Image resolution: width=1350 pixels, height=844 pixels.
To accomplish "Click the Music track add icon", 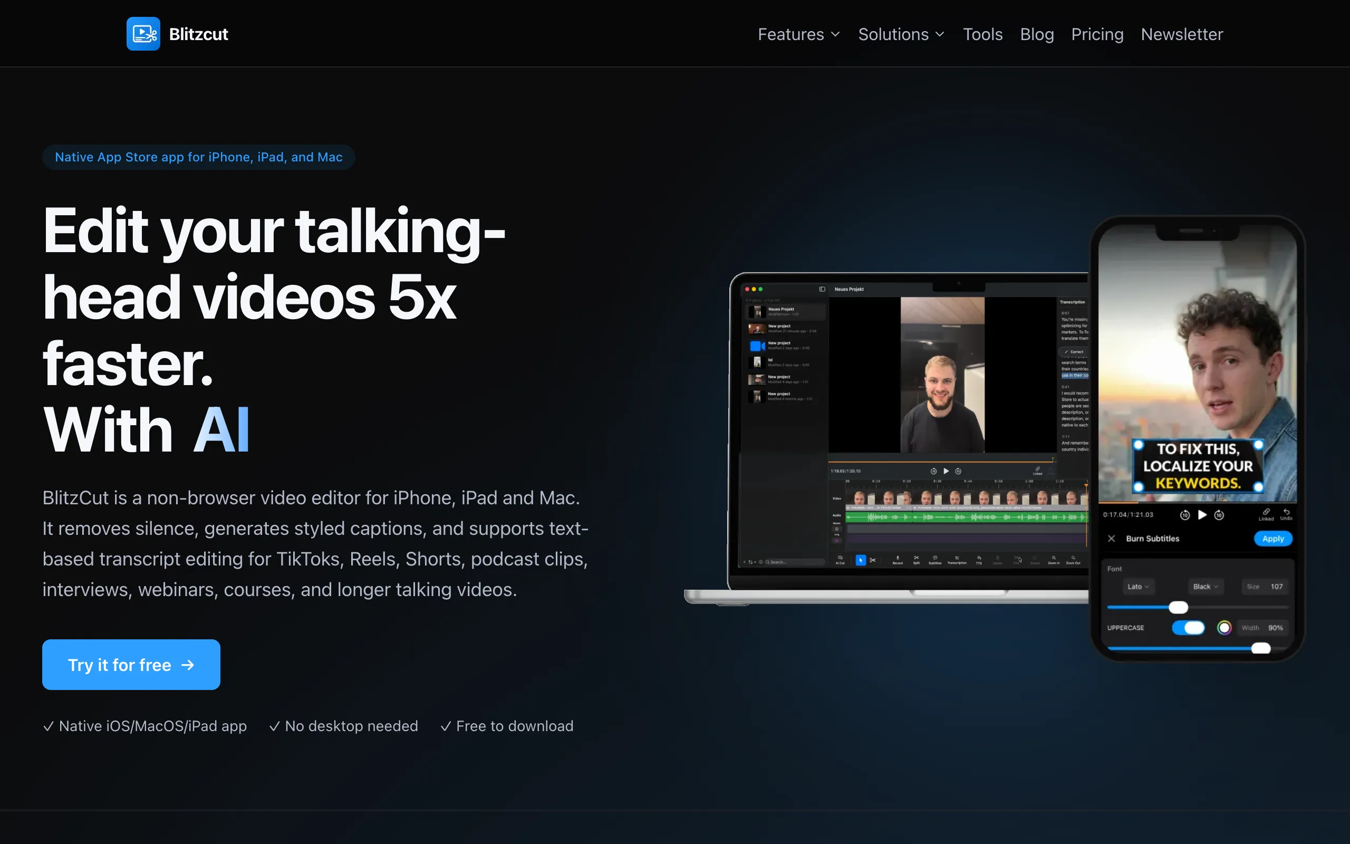I will click(x=837, y=529).
